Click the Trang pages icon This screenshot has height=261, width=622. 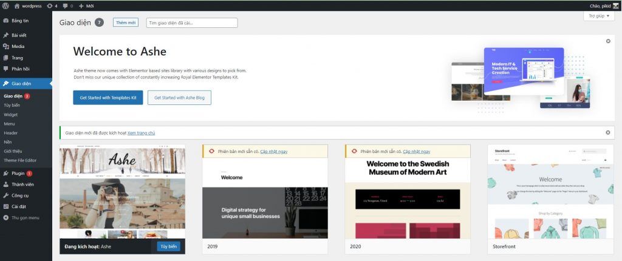5,58
